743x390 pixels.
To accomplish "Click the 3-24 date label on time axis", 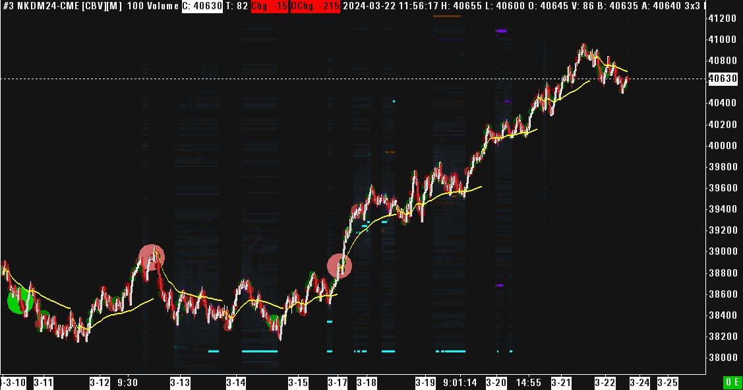I will (x=639, y=382).
